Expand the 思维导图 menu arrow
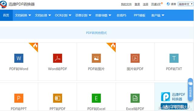 110,15
